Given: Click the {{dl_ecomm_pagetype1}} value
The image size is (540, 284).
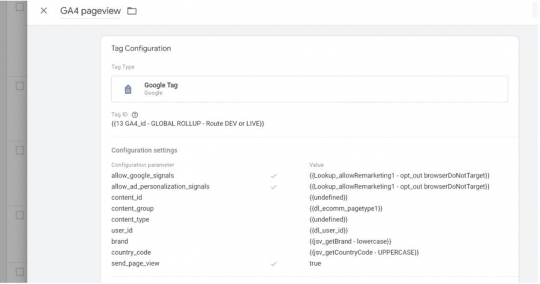Looking at the screenshot, I should click(346, 209).
